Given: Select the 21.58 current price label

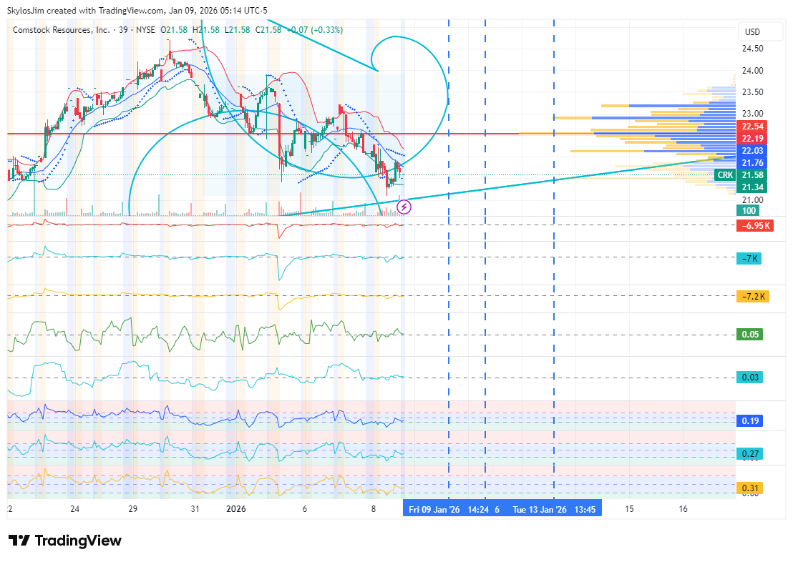Looking at the screenshot, I should (x=752, y=175).
